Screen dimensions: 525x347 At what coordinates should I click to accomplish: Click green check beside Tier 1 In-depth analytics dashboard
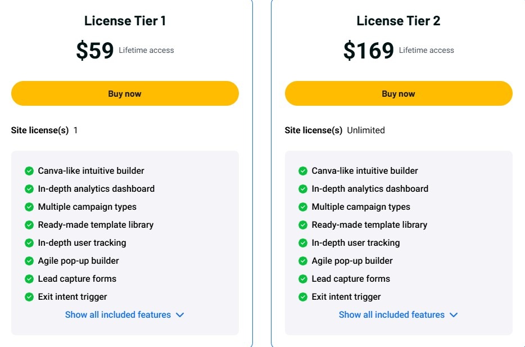[29, 189]
